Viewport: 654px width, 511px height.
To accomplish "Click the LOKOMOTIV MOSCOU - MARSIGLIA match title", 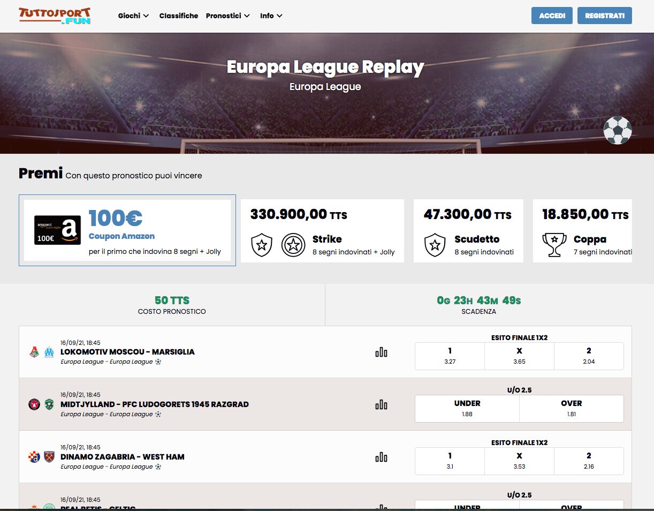I will (127, 352).
